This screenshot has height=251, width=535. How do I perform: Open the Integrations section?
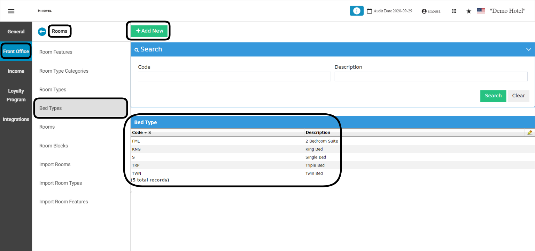[x=16, y=119]
